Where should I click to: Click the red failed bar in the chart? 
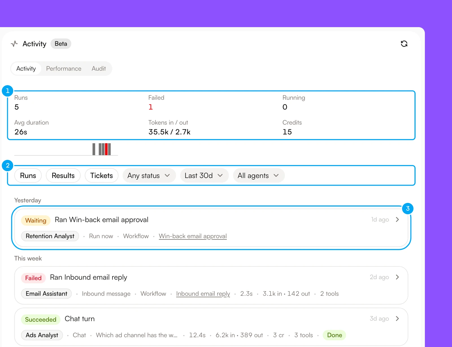click(106, 149)
